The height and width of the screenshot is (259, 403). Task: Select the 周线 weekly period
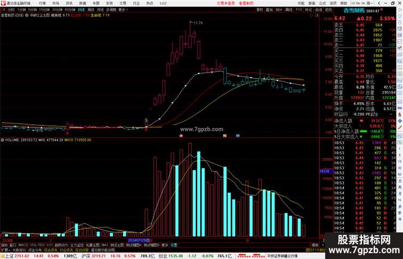[x=91, y=10]
